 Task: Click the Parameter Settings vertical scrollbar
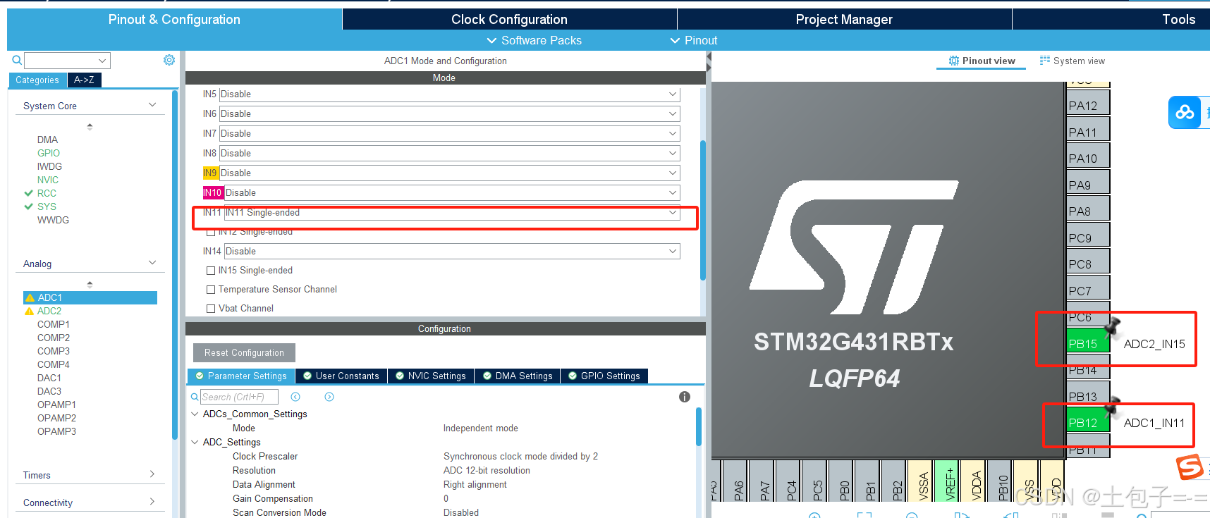point(699,426)
